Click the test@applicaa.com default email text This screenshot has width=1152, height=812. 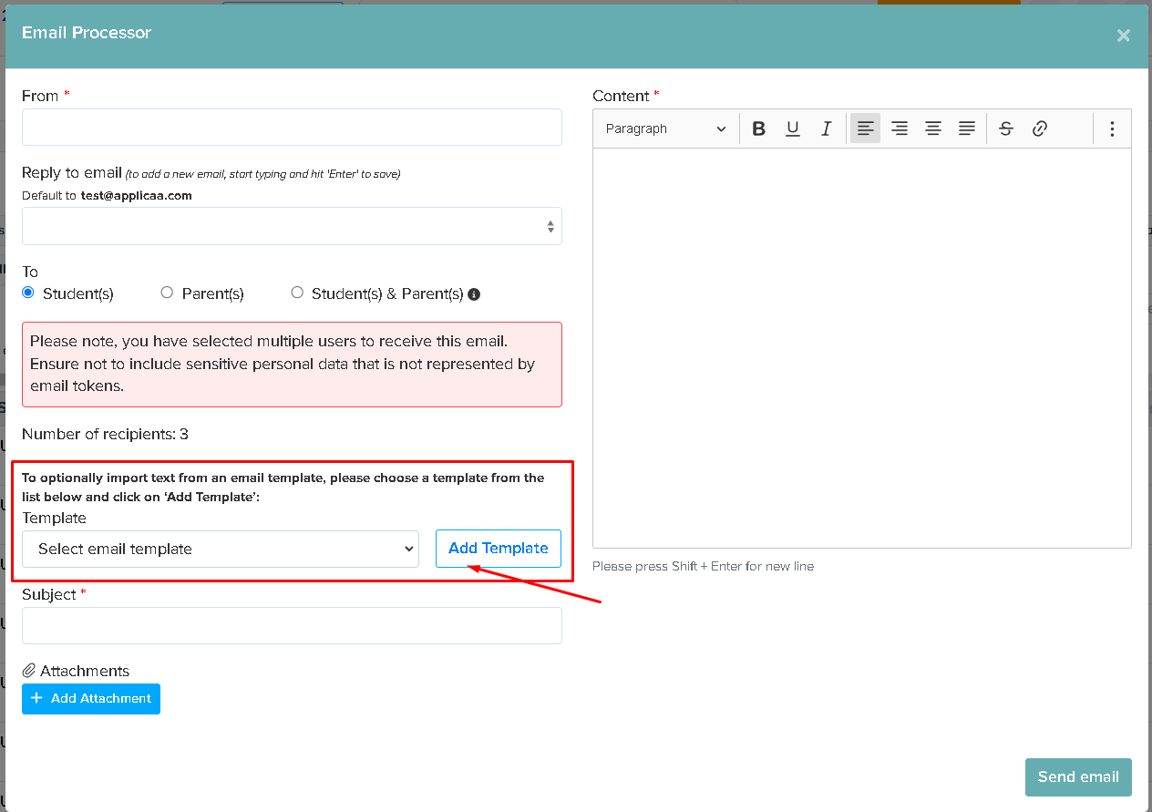coord(137,195)
